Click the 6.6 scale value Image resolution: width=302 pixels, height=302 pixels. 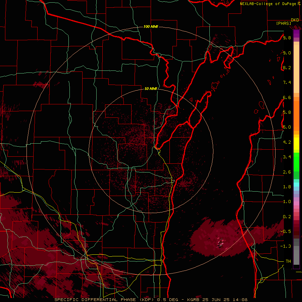pos(287,98)
